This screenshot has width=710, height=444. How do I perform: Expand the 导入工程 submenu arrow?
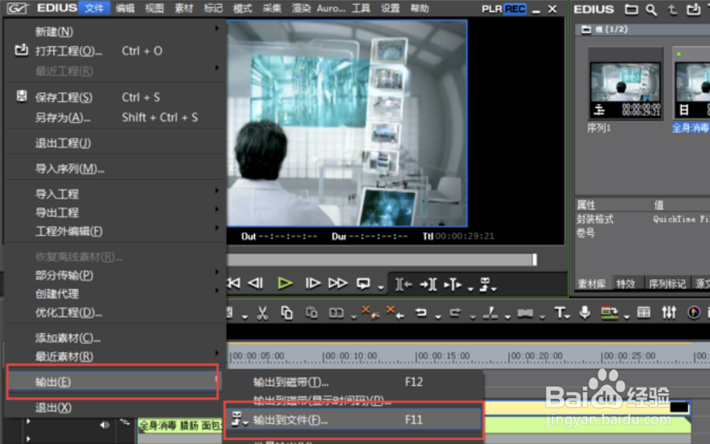[217, 191]
